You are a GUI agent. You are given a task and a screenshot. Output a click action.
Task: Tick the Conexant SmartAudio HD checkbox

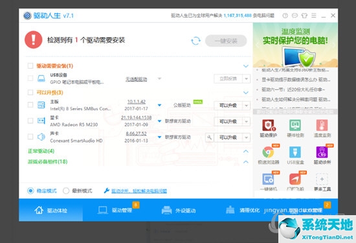[30, 137]
